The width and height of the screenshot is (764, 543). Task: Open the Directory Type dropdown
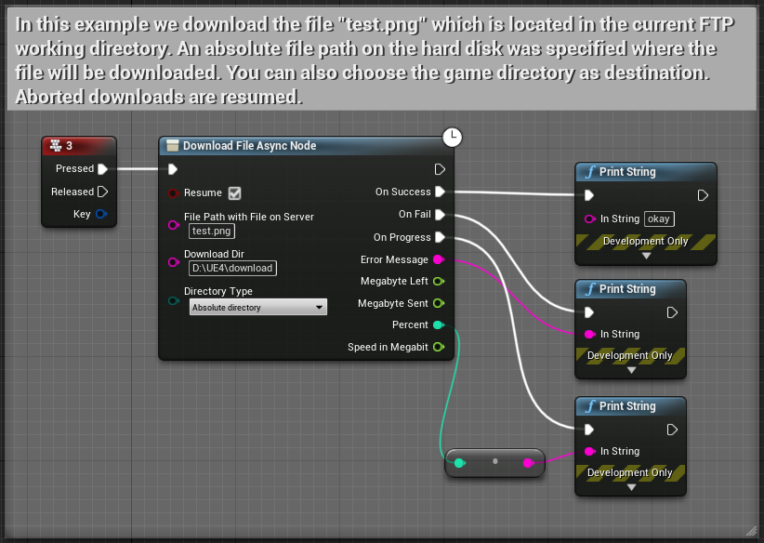[x=257, y=307]
